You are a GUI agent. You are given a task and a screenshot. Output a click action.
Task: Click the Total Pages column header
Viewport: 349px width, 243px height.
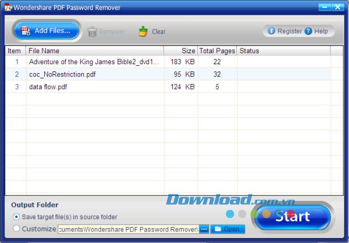tap(217, 51)
